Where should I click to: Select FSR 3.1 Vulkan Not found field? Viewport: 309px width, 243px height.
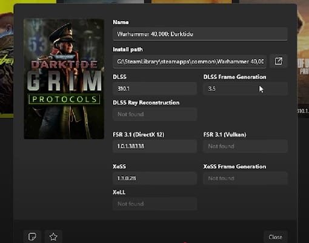[245, 146]
